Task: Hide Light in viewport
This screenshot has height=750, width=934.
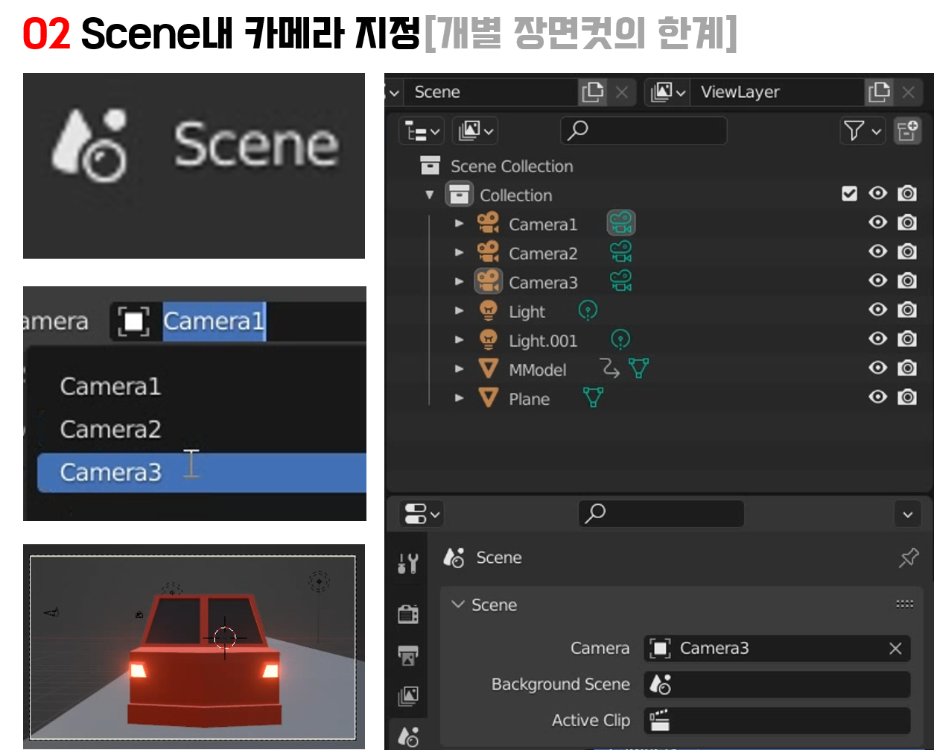Action: [878, 309]
